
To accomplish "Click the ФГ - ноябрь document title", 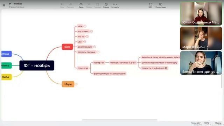I will pos(15,4).
